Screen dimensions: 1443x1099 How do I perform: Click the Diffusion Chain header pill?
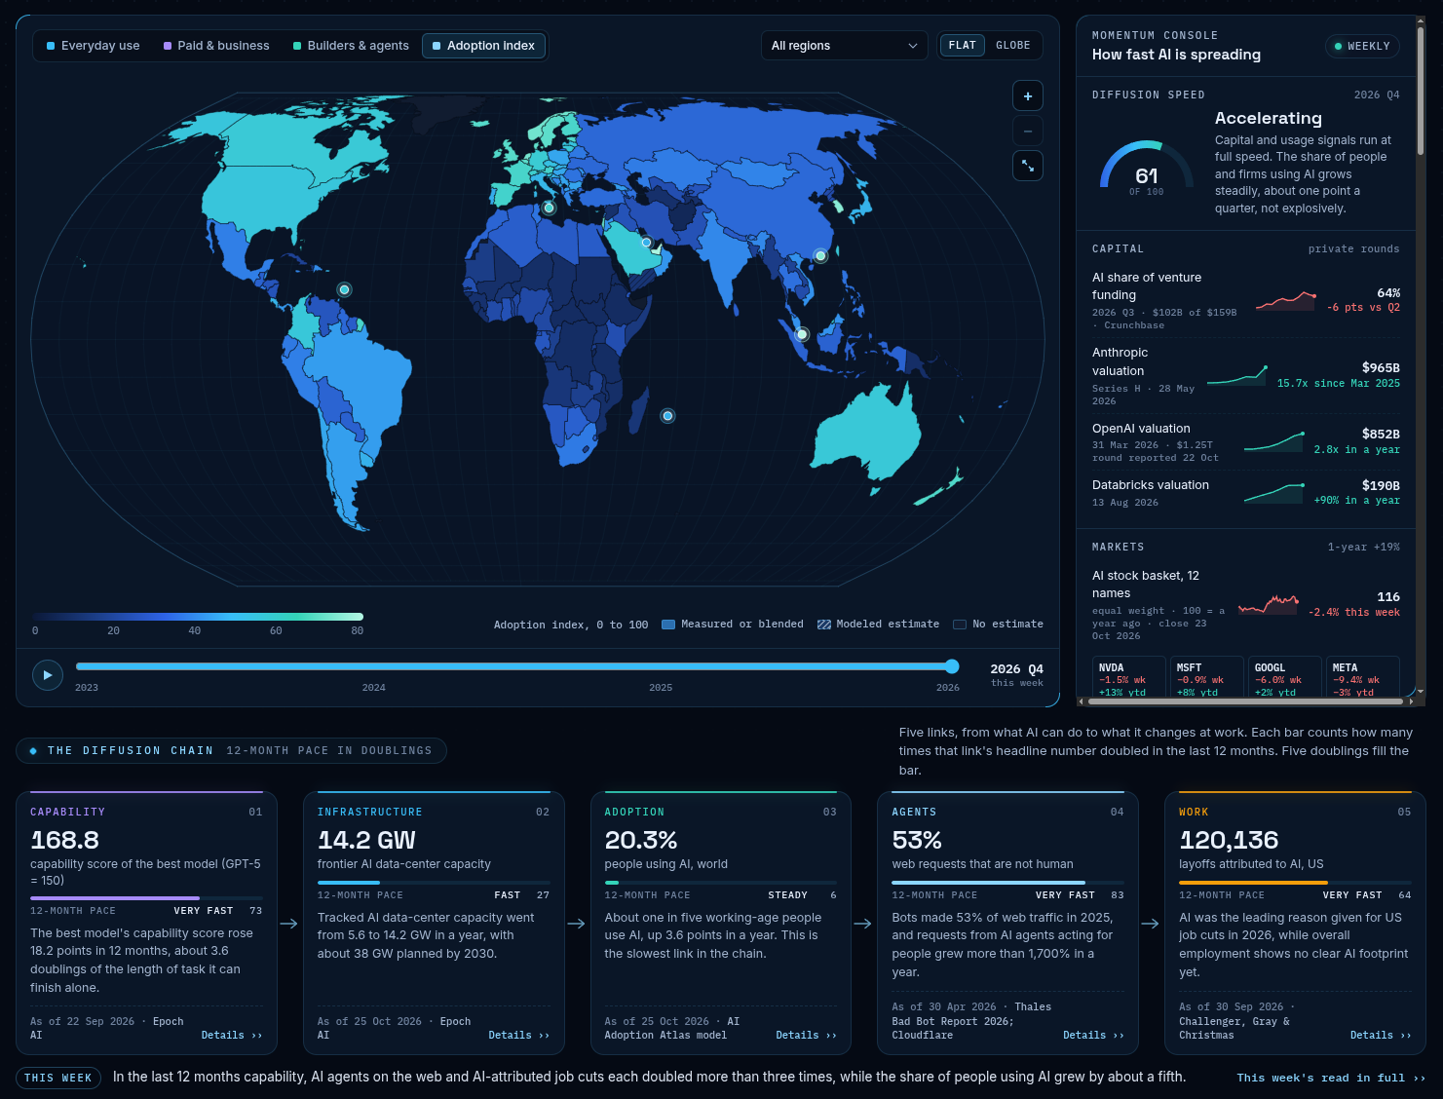click(x=231, y=750)
